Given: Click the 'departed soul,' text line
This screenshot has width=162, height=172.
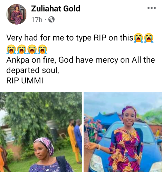Looking at the screenshot, I should pyautogui.click(x=33, y=70).
